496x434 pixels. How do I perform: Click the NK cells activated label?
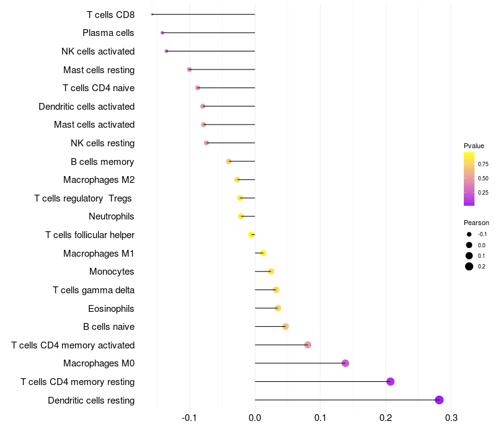98,51
